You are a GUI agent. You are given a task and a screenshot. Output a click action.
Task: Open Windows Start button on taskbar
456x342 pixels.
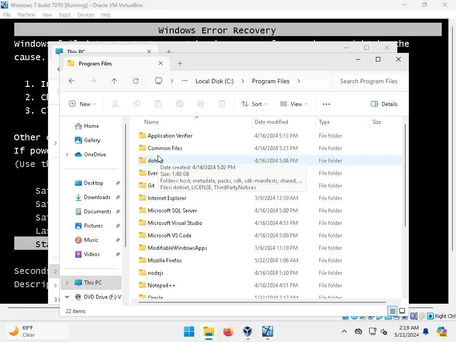[189, 331]
